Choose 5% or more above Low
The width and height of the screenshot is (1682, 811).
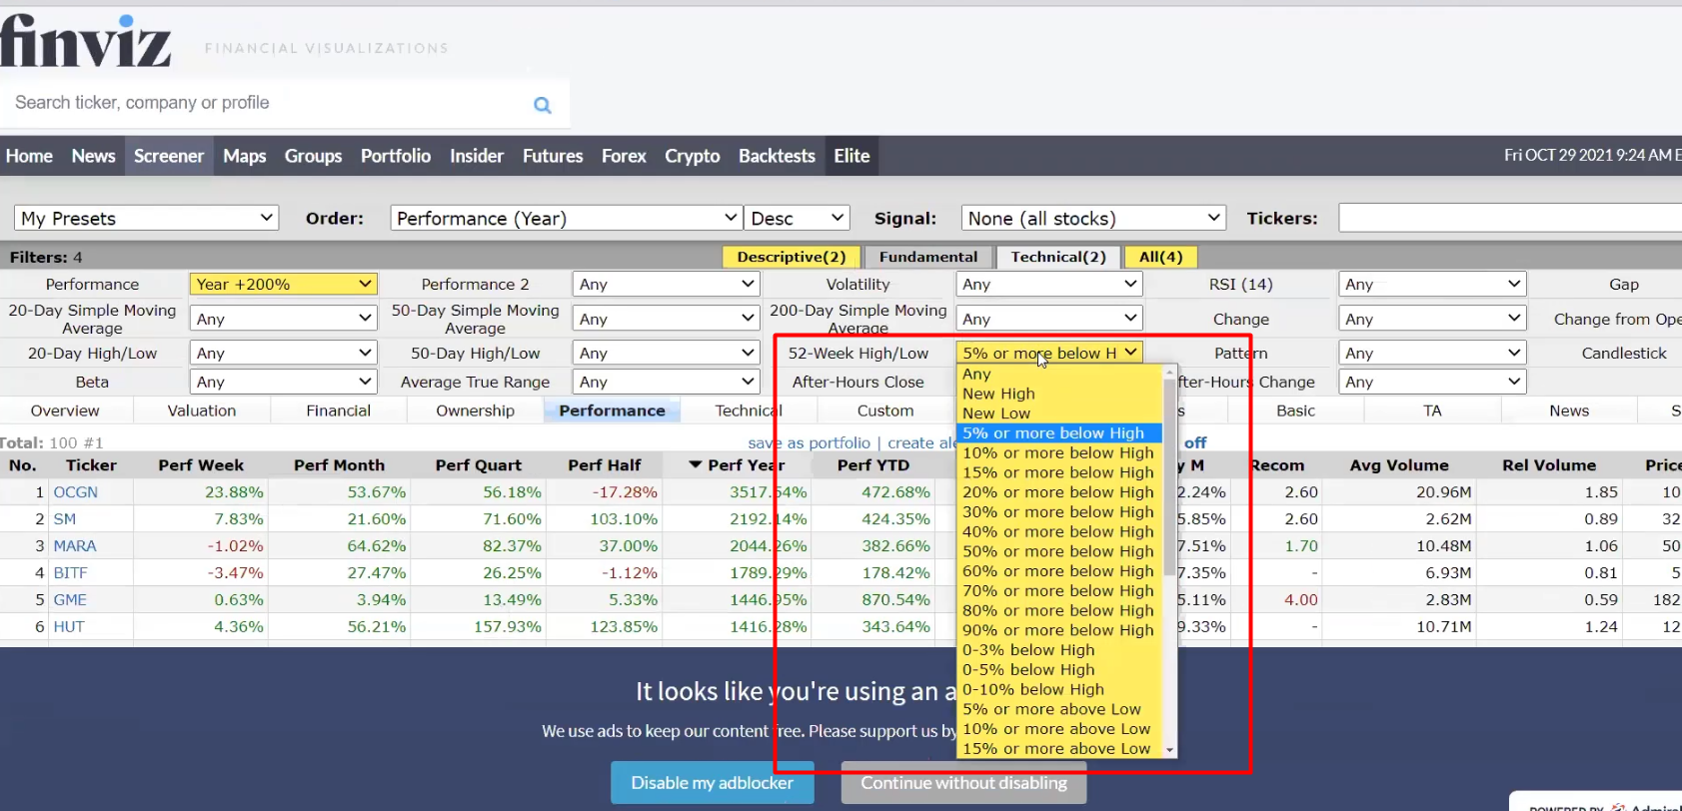pos(1059,709)
